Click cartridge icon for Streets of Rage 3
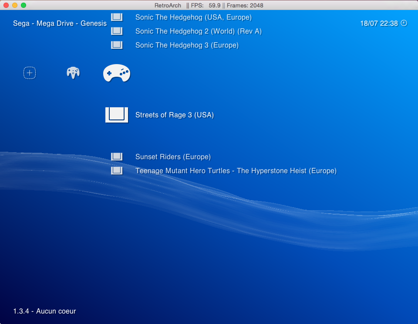Screen dimensions: 418x324 coord(117,115)
